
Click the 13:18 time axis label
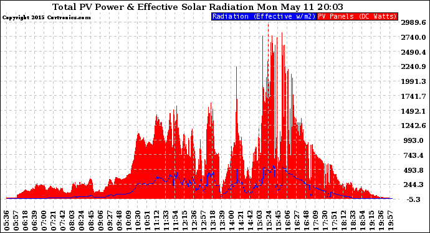tap(213, 220)
